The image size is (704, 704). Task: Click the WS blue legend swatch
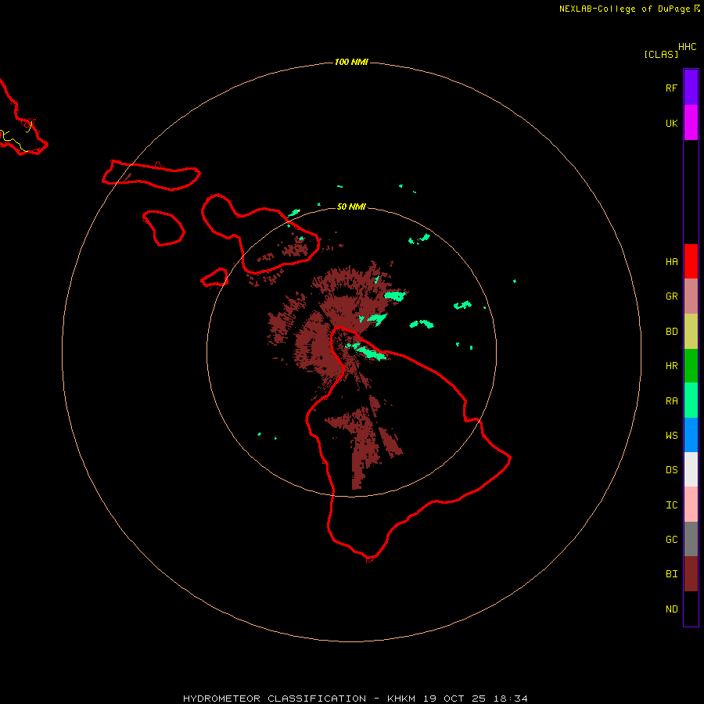pyautogui.click(x=691, y=435)
